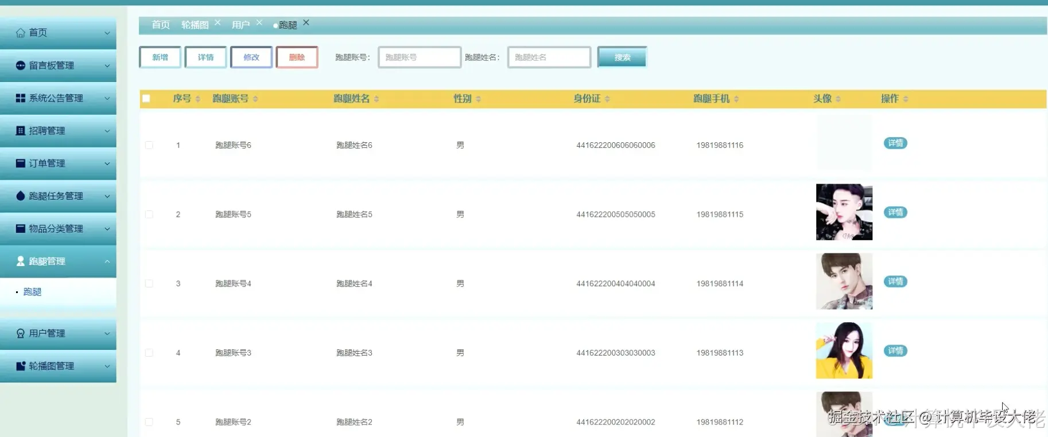Image resolution: width=1048 pixels, height=437 pixels.
Task: Expand the 跑腿任务管理 menu chevron
Action: 107,197
